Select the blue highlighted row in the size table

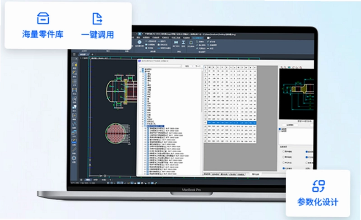[232, 123]
